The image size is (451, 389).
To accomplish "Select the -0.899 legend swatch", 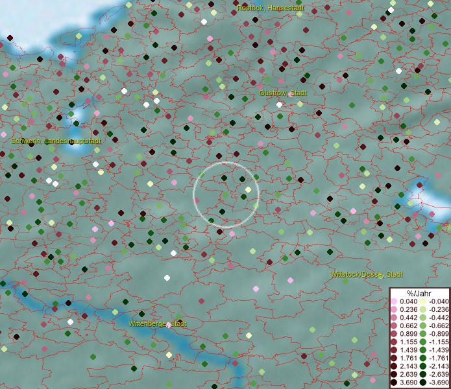I will [423, 334].
